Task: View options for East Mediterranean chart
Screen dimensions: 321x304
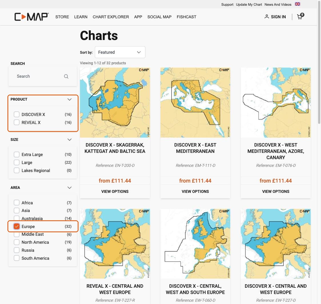Action: pos(195,191)
